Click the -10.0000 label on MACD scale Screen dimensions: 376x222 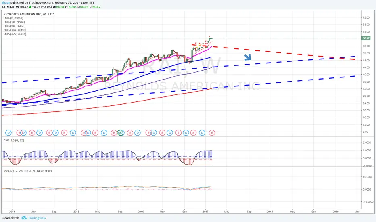pos(368,202)
